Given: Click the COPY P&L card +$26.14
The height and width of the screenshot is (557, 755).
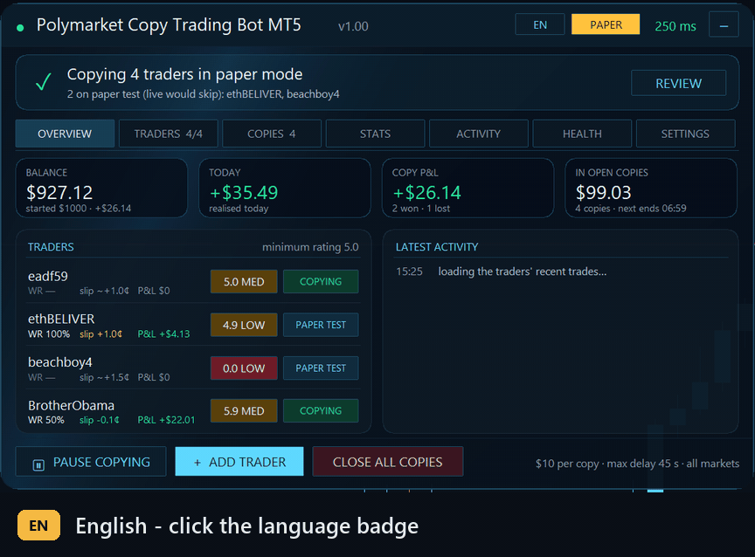Looking at the screenshot, I should click(468, 188).
